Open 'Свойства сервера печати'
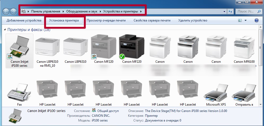The width and height of the screenshot is (264, 126). tap(152, 20)
